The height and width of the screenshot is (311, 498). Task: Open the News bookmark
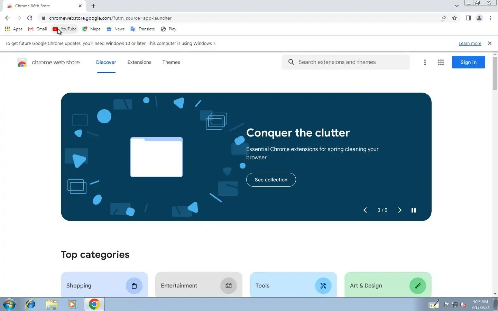(116, 29)
